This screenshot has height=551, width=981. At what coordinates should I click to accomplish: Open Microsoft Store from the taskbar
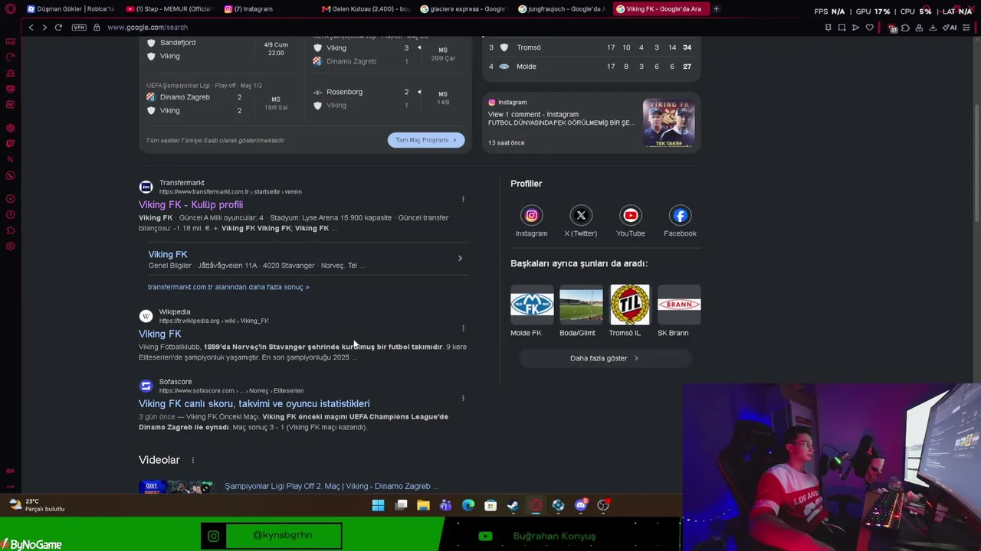click(x=490, y=505)
